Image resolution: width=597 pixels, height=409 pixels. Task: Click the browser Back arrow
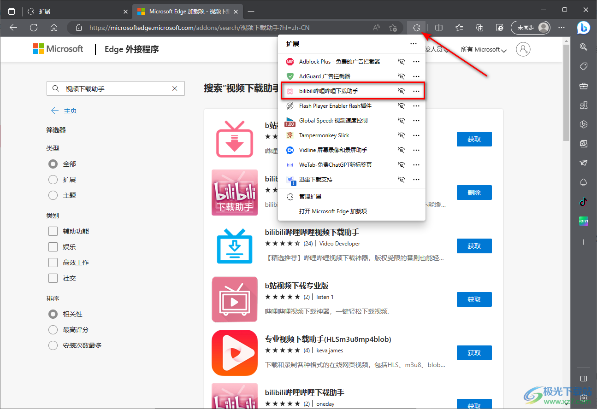13,28
